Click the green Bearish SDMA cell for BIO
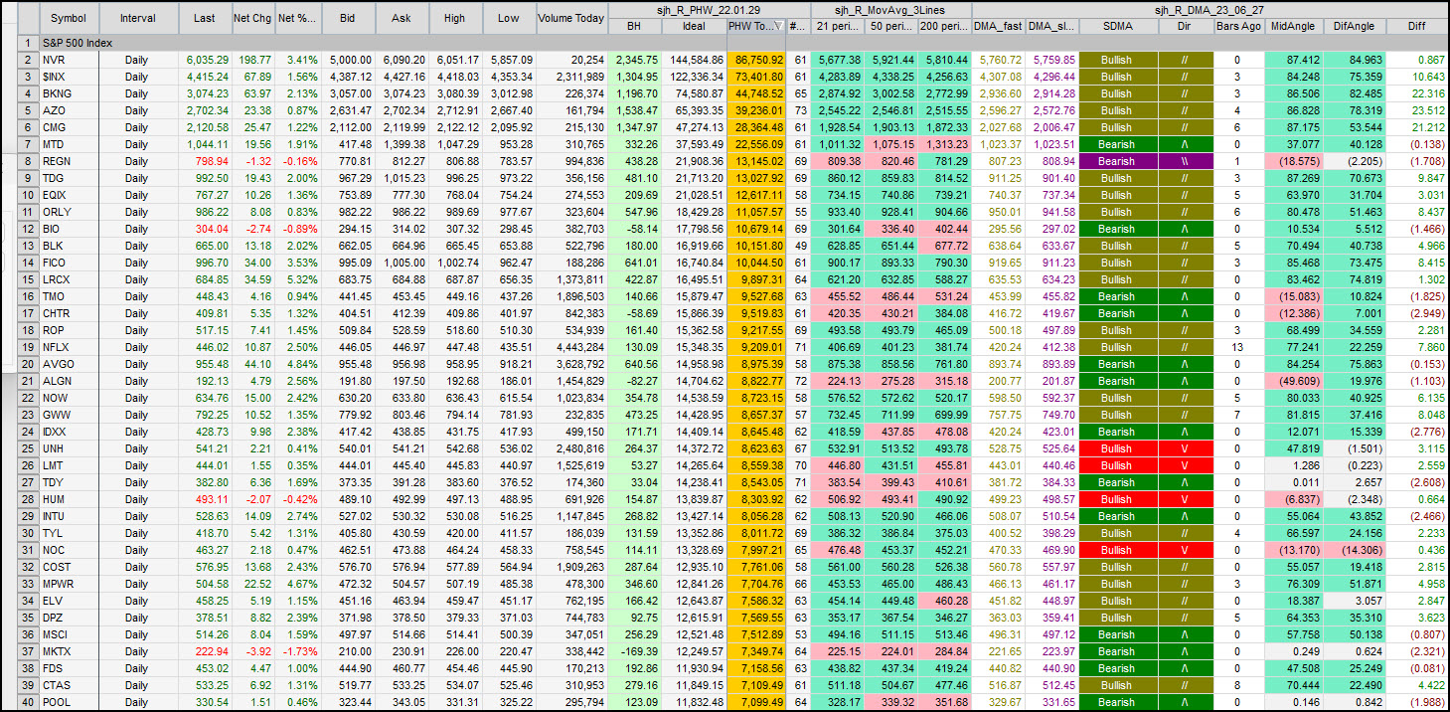The image size is (1450, 712). tap(1117, 229)
